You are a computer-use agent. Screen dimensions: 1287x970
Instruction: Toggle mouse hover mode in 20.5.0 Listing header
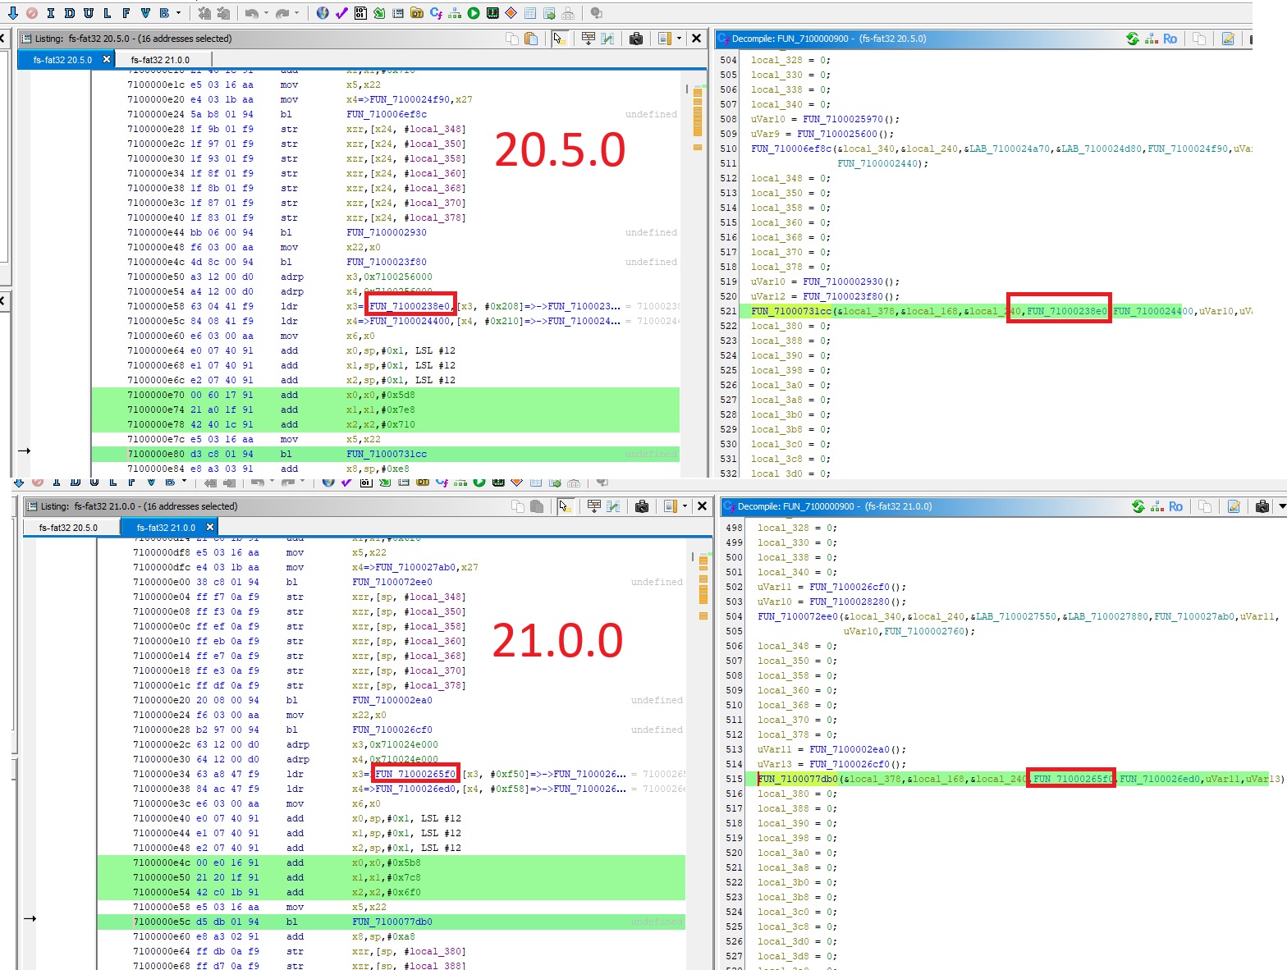coord(560,39)
